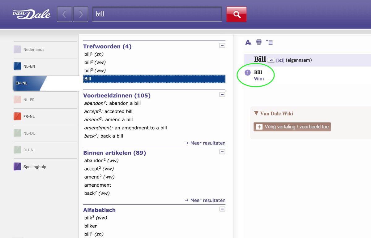Collapse the Trefwoorden section
This screenshot has width=371, height=238.
coord(222,45)
